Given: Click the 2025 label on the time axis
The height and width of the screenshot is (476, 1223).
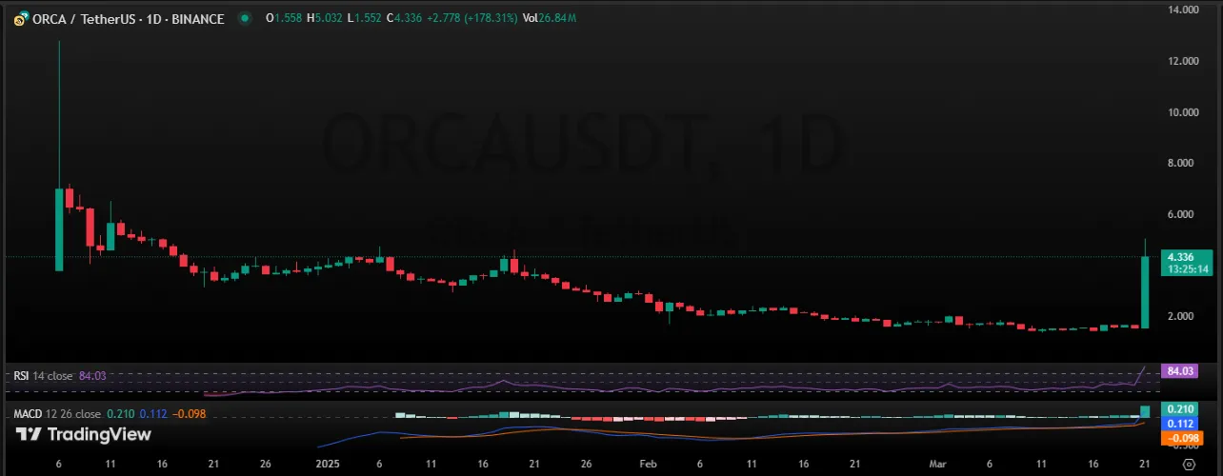Looking at the screenshot, I should (x=327, y=465).
